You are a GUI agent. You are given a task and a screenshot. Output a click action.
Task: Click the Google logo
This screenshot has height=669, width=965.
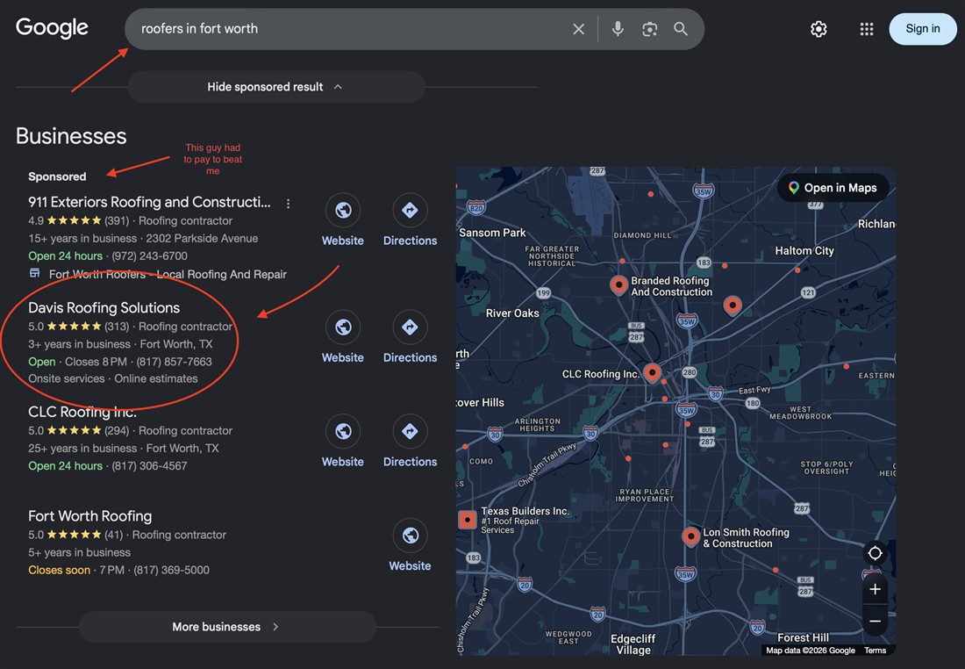click(52, 28)
